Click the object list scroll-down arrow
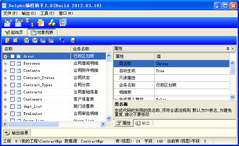 [109, 118]
